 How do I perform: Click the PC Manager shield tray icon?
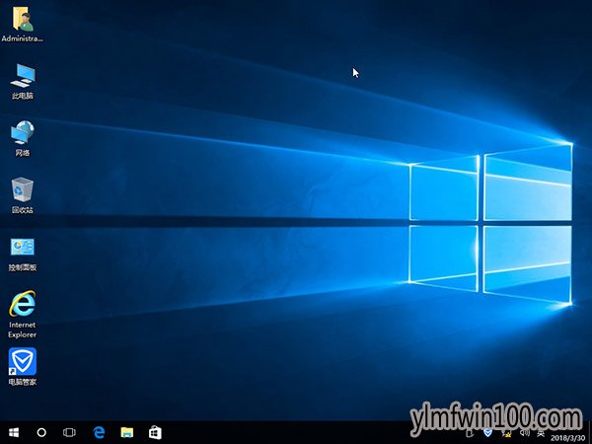(488, 433)
